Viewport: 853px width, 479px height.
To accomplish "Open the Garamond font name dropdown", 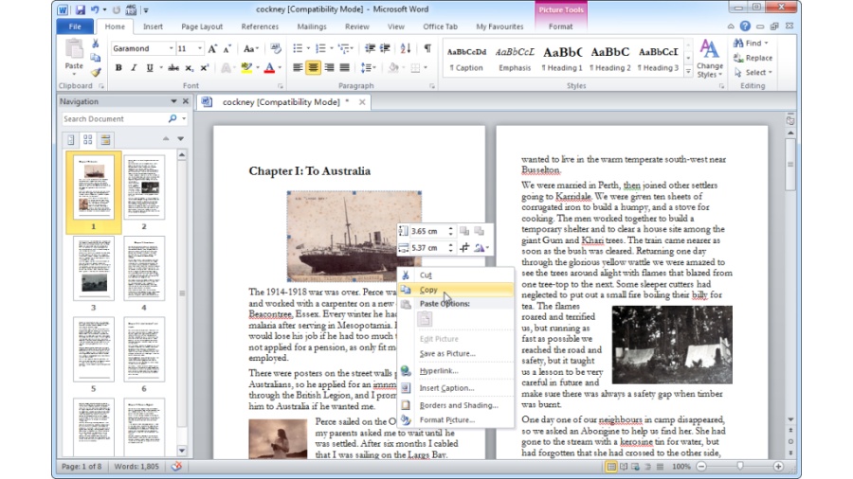I will [x=171, y=48].
